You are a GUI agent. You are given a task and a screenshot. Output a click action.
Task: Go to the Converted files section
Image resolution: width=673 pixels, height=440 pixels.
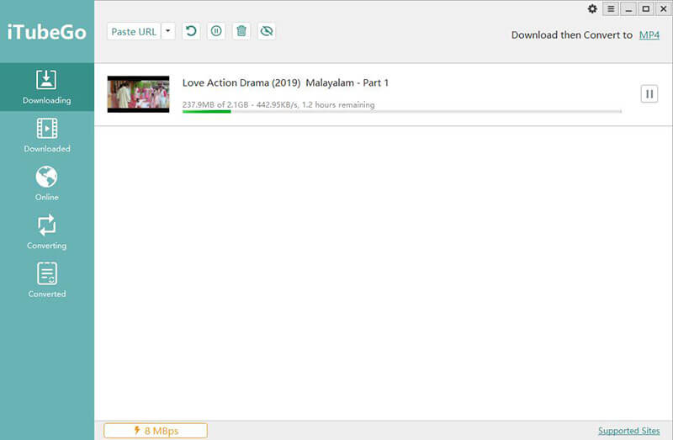[x=47, y=280]
